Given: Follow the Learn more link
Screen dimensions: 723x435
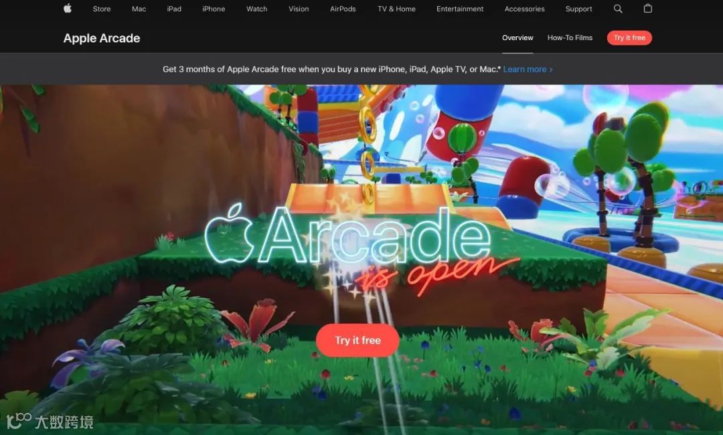Looking at the screenshot, I should coord(528,69).
